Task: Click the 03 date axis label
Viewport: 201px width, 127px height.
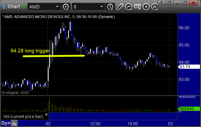Action: coord(170,124)
